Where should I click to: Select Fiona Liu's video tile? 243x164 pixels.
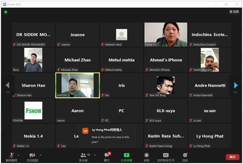165,34
